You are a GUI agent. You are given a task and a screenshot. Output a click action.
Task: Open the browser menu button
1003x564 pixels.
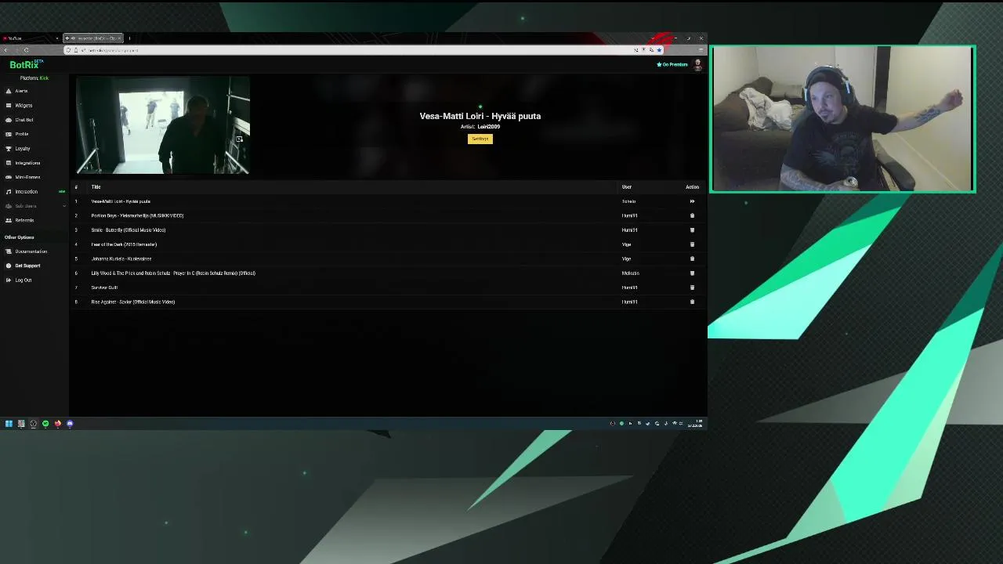(701, 50)
